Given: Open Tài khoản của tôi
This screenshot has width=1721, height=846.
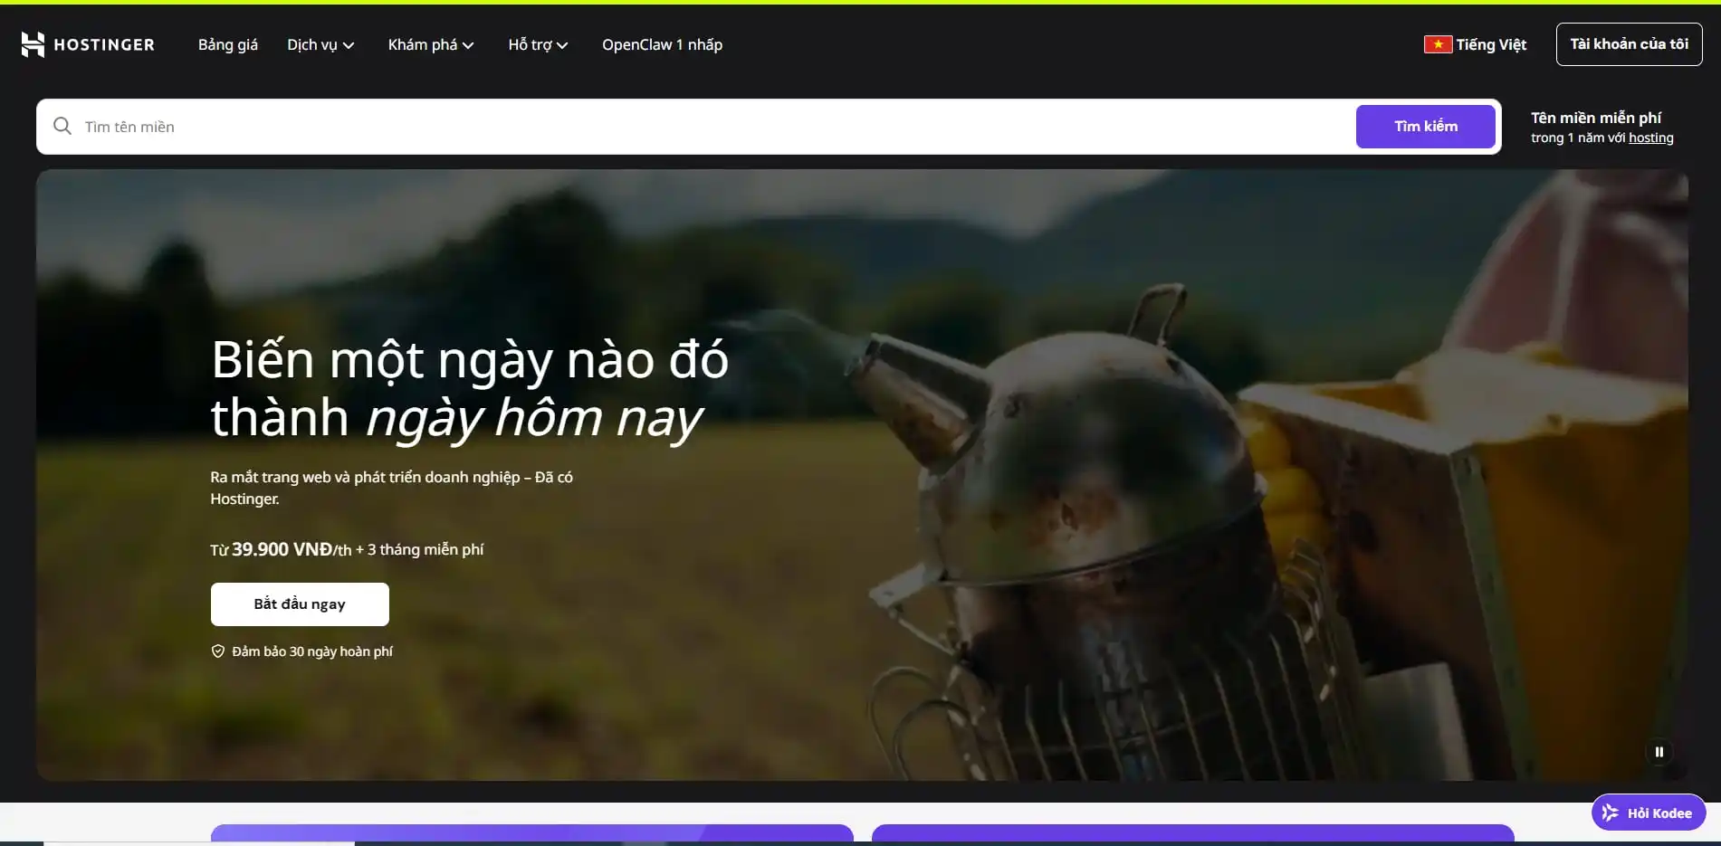Looking at the screenshot, I should pyautogui.click(x=1629, y=43).
